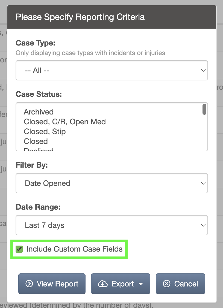223x308 pixels.
Task: Click the Include Custom Case Fields label text
Action: (x=74, y=249)
